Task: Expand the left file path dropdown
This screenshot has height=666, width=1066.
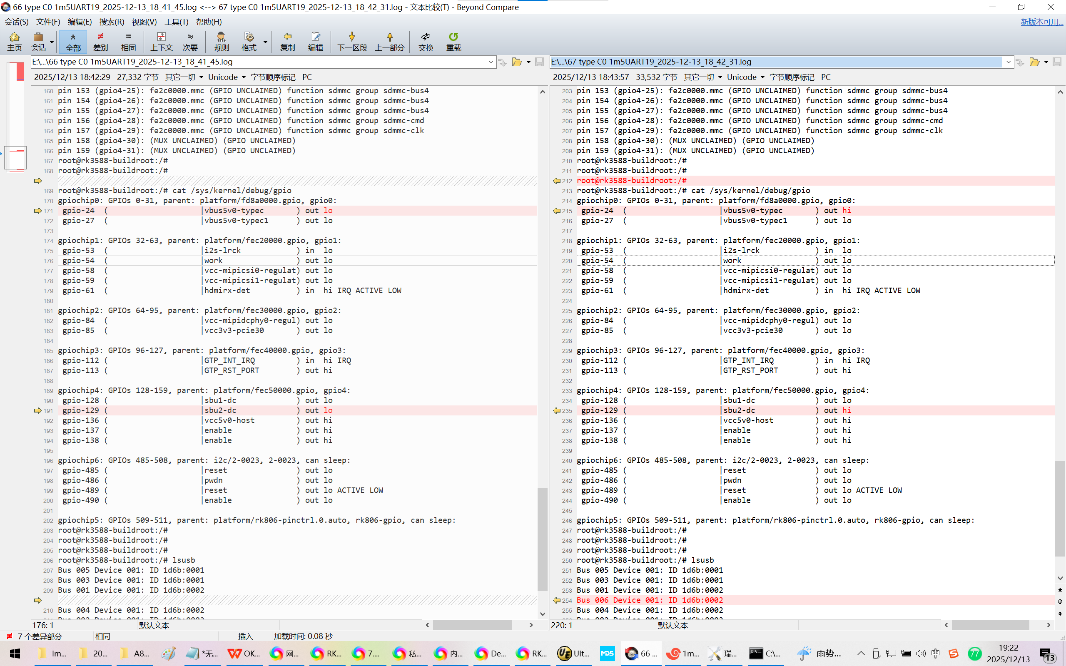Action: pyautogui.click(x=491, y=62)
